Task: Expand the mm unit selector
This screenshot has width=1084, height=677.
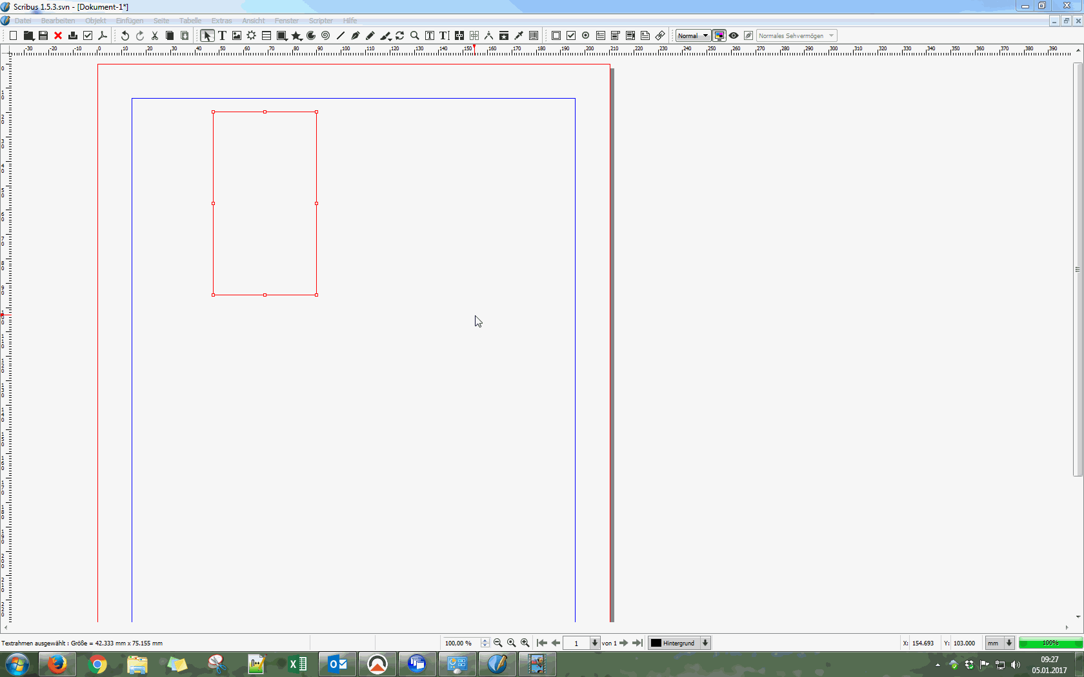Action: tap(1009, 643)
